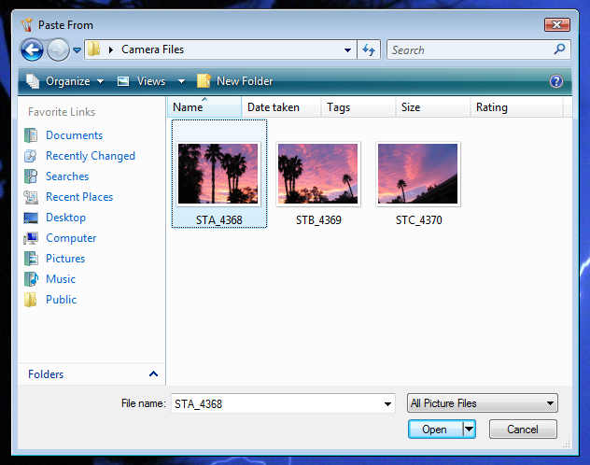Open the Searches link

[67, 176]
